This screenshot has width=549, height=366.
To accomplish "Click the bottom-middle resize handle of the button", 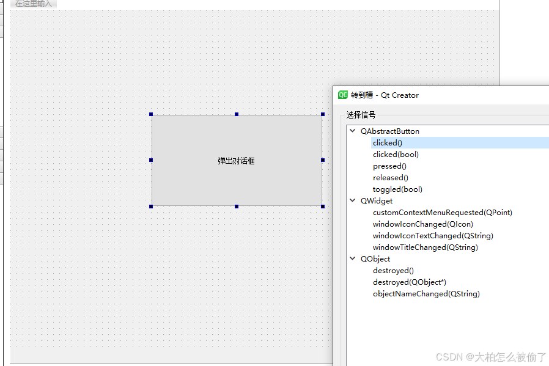I will pos(237,207).
